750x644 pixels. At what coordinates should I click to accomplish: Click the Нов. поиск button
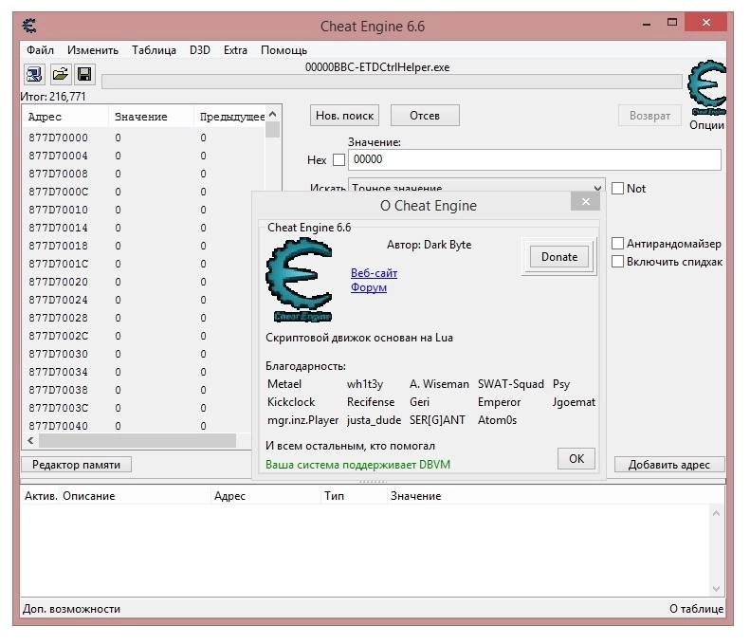click(x=344, y=116)
